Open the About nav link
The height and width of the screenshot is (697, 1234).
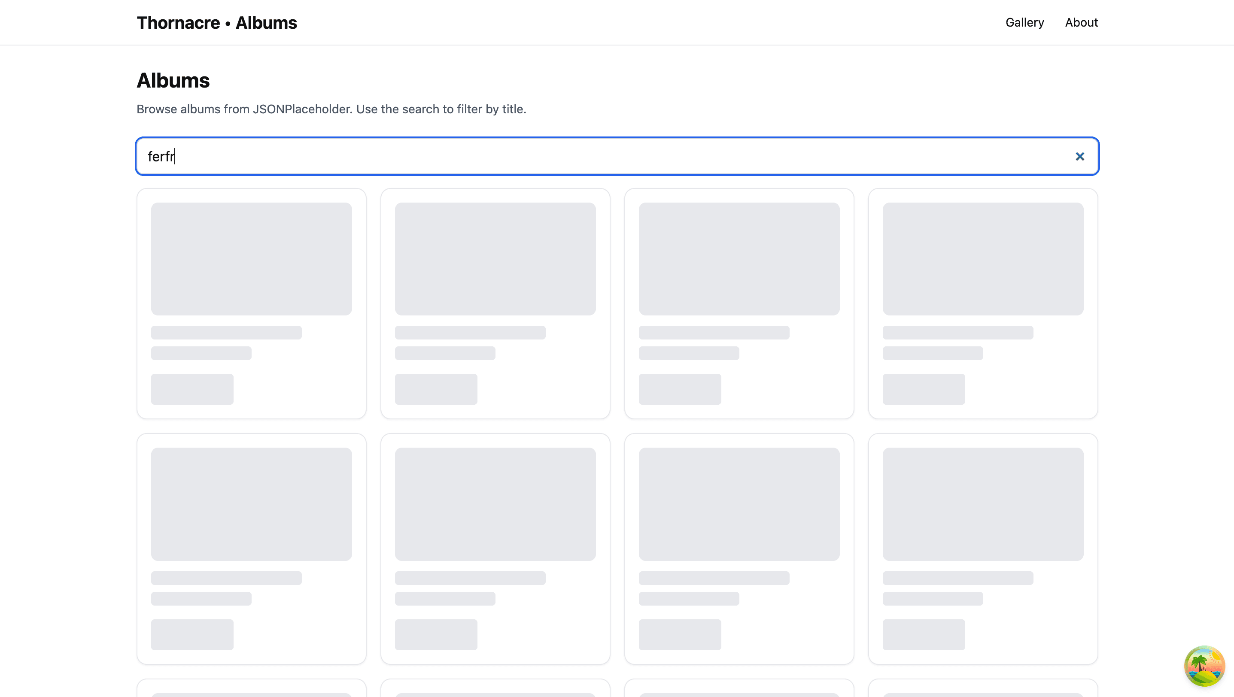[1081, 22]
